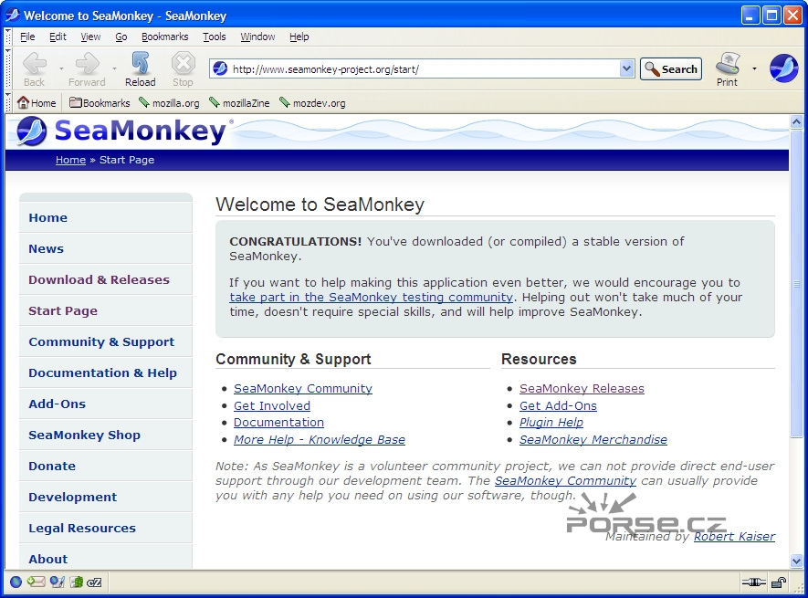Select SeaMonkey Shop in the sidebar

point(106,435)
